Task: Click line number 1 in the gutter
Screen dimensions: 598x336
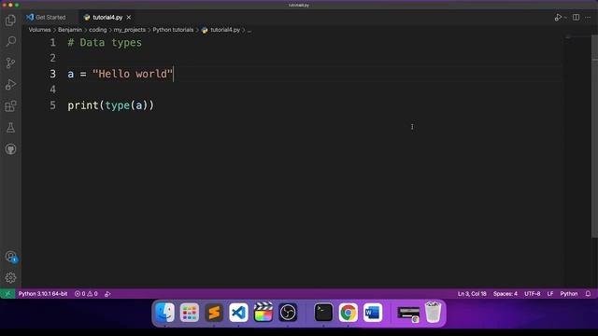Action: (x=52, y=42)
